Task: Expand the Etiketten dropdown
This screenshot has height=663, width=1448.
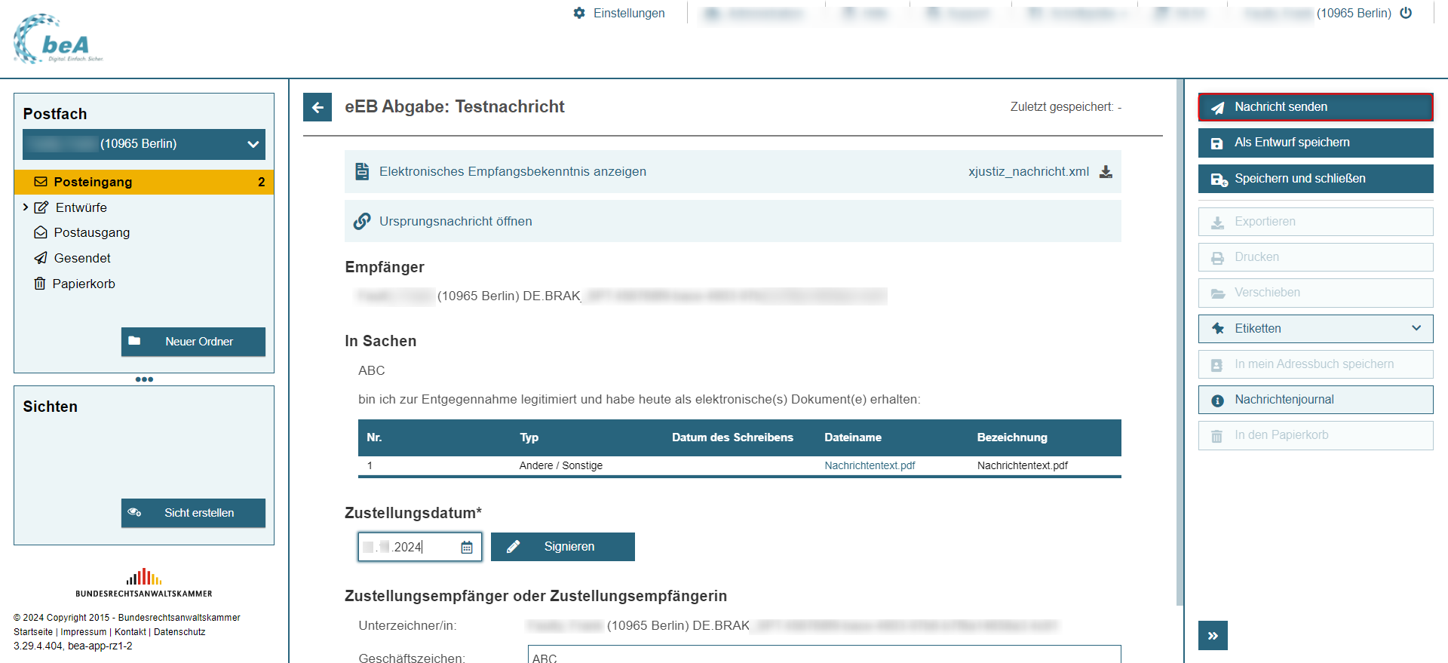Action: pos(1416,328)
